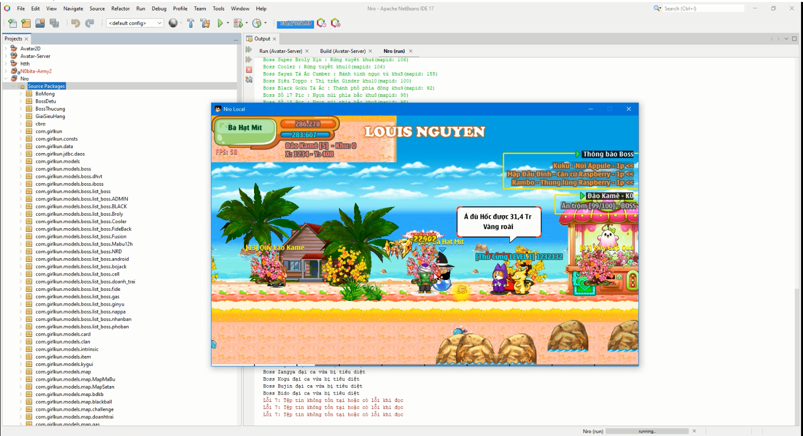Viewport: 803px width, 436px height.
Task: Click Thông báo Boss header in game
Action: pyautogui.click(x=608, y=154)
